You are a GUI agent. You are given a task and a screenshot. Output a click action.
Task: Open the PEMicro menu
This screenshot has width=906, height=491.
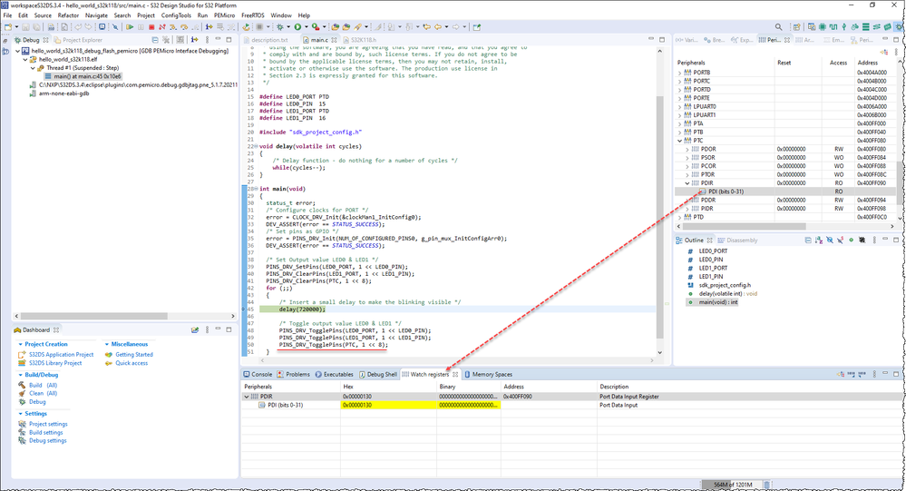pyautogui.click(x=224, y=15)
